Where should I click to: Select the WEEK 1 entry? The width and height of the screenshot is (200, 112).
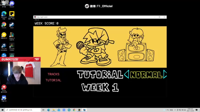100,87
